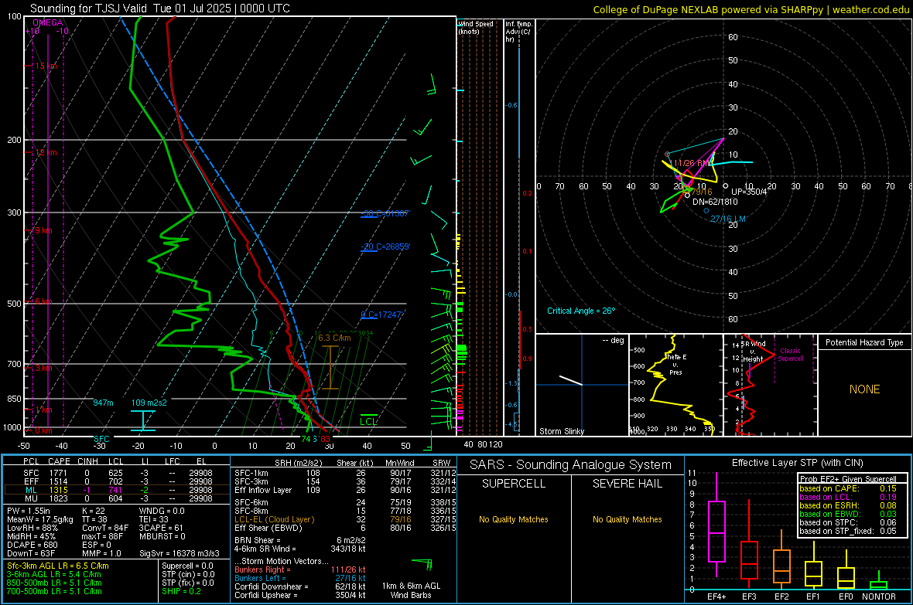The image size is (913, 605).
Task: Click the SFC parcel CAPE value 1771
Action: coord(58,473)
